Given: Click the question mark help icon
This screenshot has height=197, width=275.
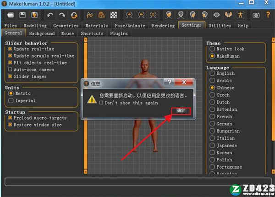Looking at the screenshot, I should click(x=268, y=14).
